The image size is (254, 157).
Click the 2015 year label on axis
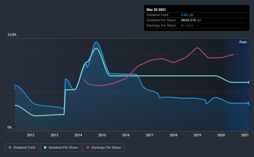[x=102, y=135]
